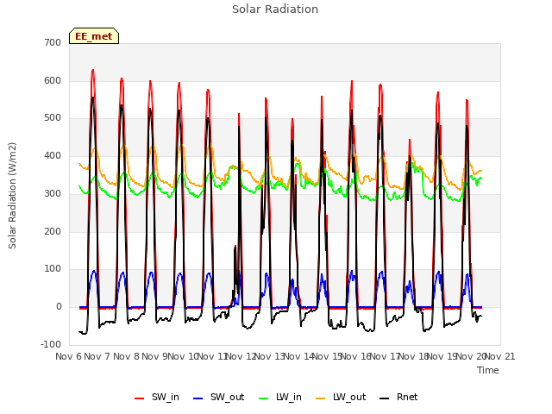Click the 300 y-axis tick label
The width and height of the screenshot is (552, 414).
[53, 193]
